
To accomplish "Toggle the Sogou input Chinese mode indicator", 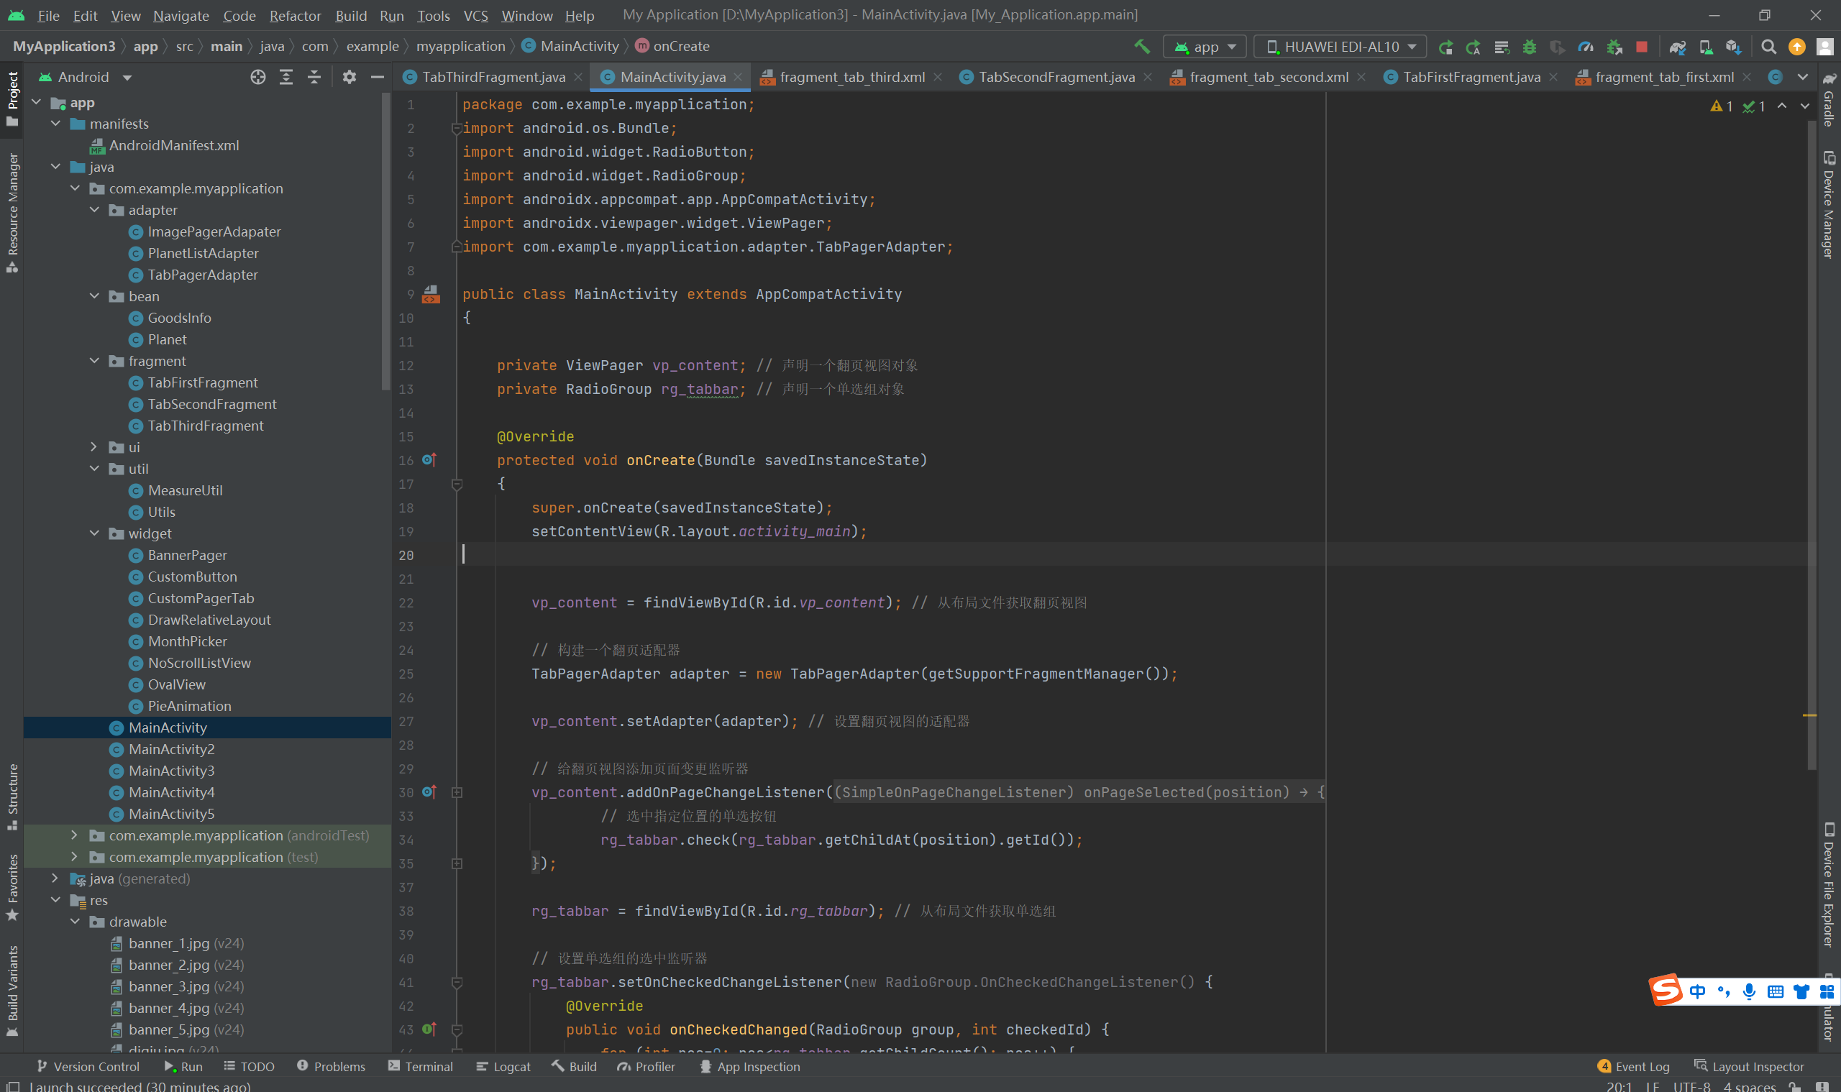I will coord(1696,991).
